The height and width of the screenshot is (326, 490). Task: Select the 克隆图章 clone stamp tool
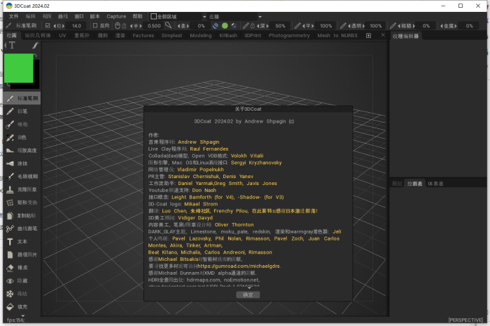(22, 189)
